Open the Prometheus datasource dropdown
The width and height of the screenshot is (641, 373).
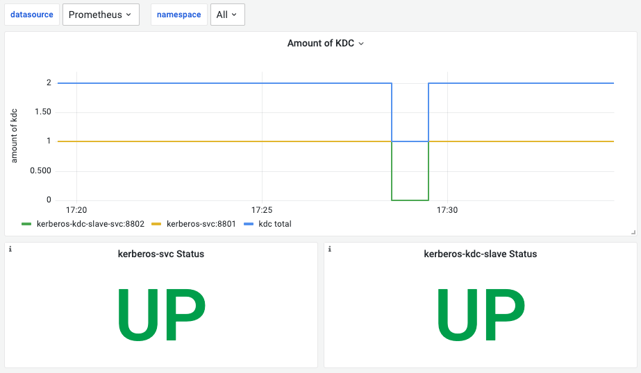(x=101, y=15)
